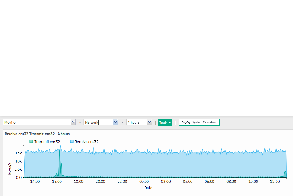The width and height of the screenshot is (293, 196).
Task: Click the transmit spike near 16:00
Action: click(60, 163)
